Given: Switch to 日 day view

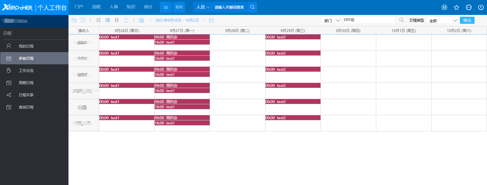Looking at the screenshot, I should pyautogui.click(x=98, y=20).
